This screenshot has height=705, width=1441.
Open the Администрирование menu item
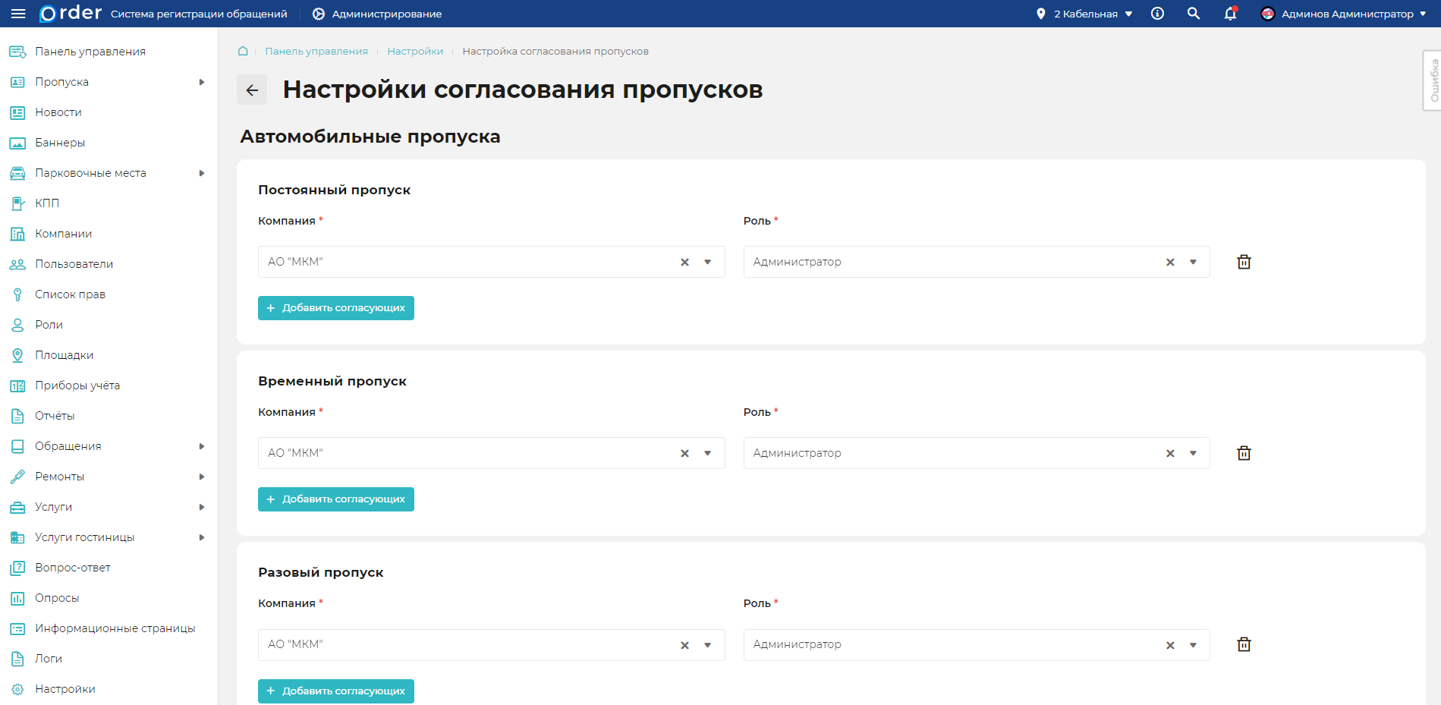pyautogui.click(x=377, y=13)
